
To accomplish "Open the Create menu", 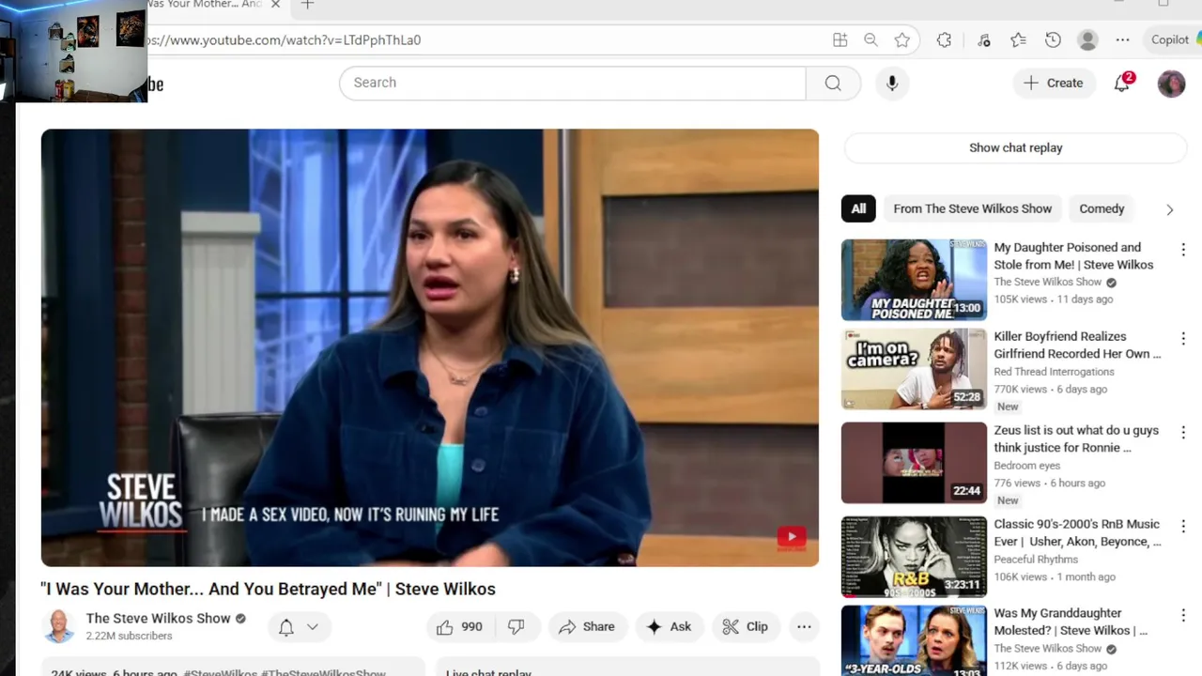I will (1054, 83).
